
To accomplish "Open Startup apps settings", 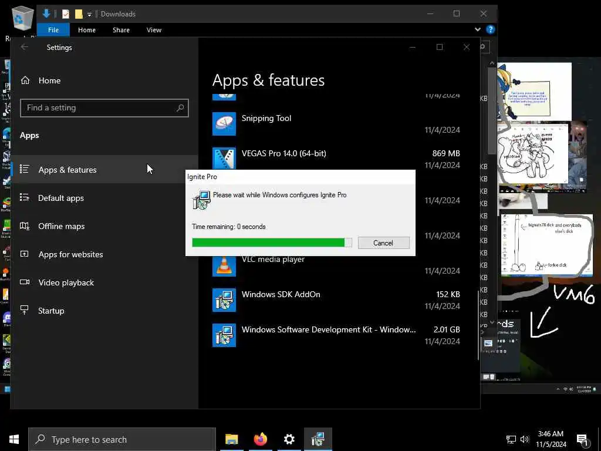I will [x=51, y=311].
